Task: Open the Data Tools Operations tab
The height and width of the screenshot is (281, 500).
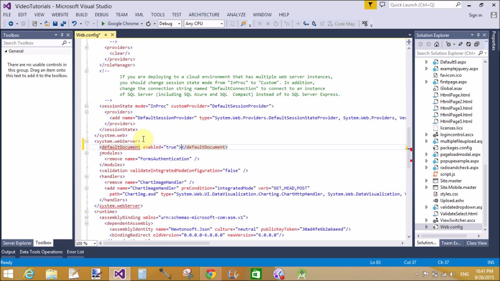Action: point(41,252)
